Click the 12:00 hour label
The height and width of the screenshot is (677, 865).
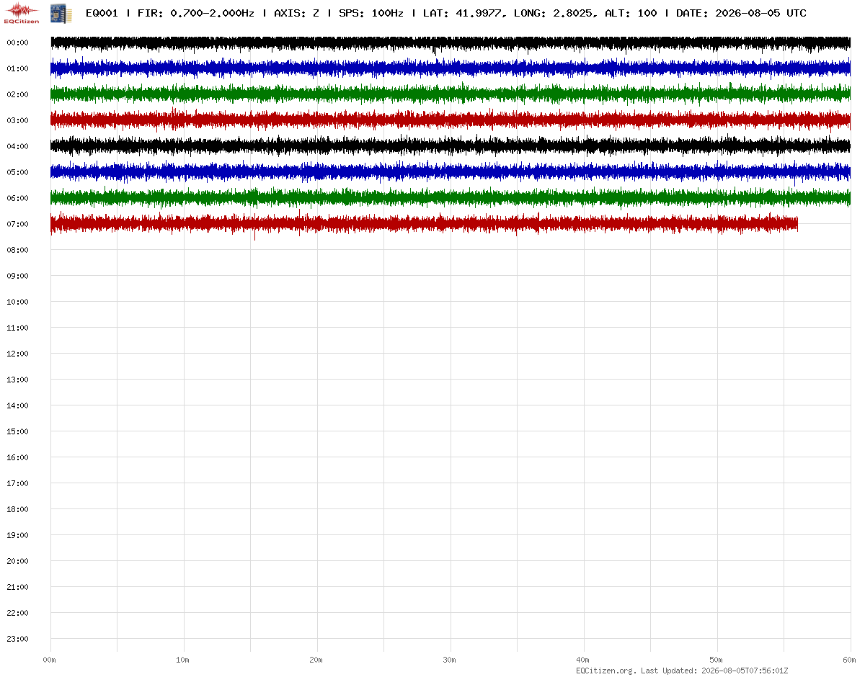[x=17, y=354]
